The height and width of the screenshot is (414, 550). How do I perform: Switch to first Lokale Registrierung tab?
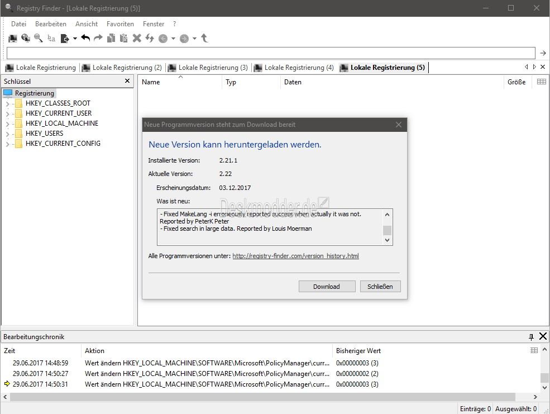[41, 68]
